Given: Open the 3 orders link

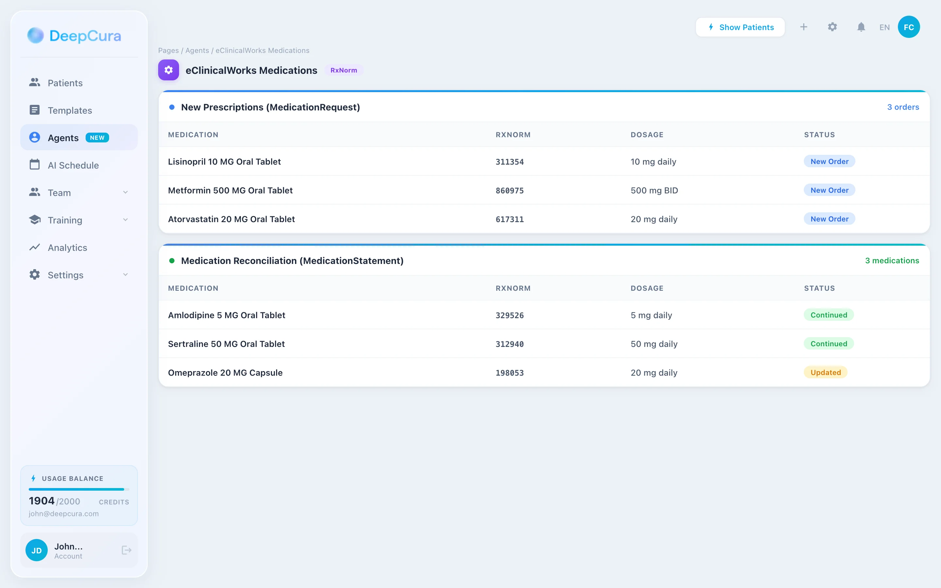Looking at the screenshot, I should (x=903, y=107).
